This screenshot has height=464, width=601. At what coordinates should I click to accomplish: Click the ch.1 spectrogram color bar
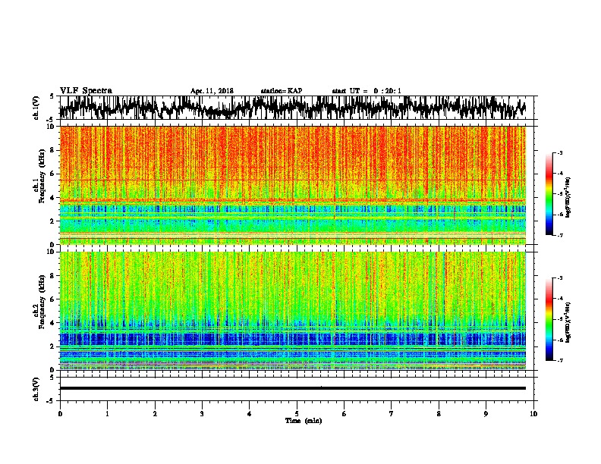click(549, 194)
